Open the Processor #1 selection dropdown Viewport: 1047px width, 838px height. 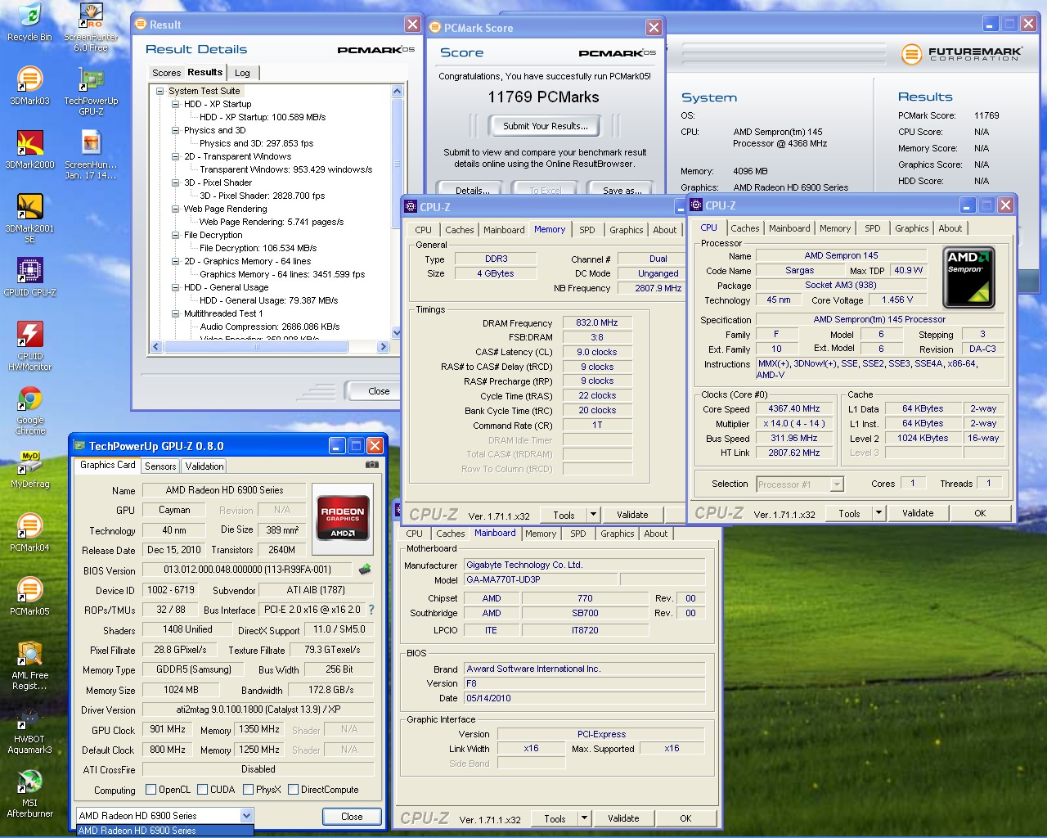pyautogui.click(x=837, y=484)
